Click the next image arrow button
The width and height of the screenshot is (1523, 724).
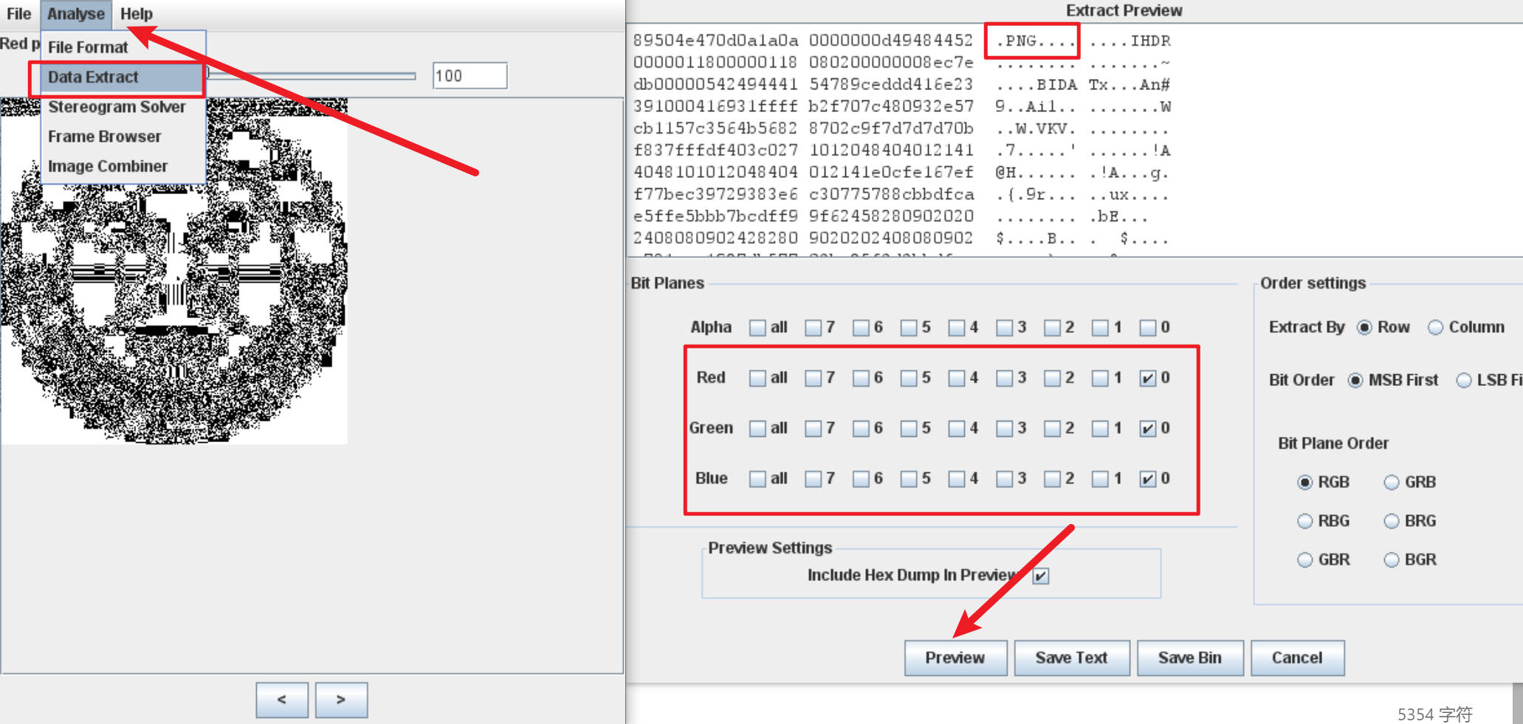click(x=341, y=700)
